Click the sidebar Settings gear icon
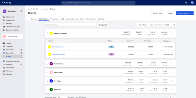The height and width of the screenshot is (98, 196). tap(4, 74)
